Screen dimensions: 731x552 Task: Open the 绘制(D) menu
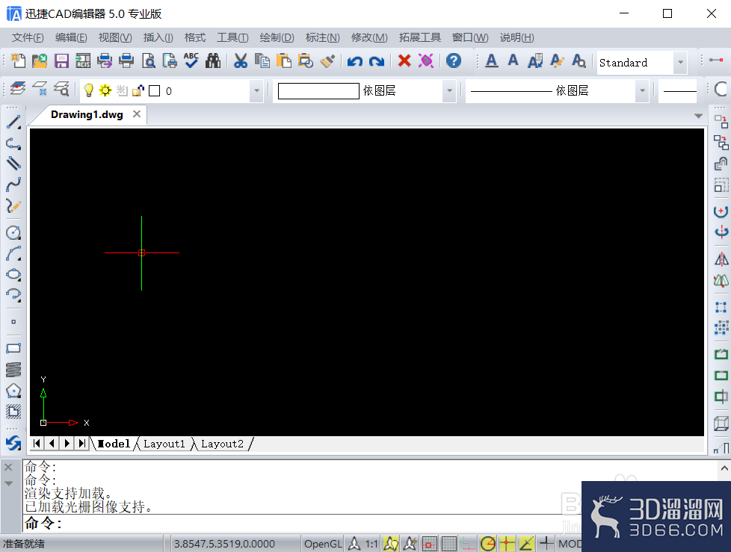[x=277, y=38]
